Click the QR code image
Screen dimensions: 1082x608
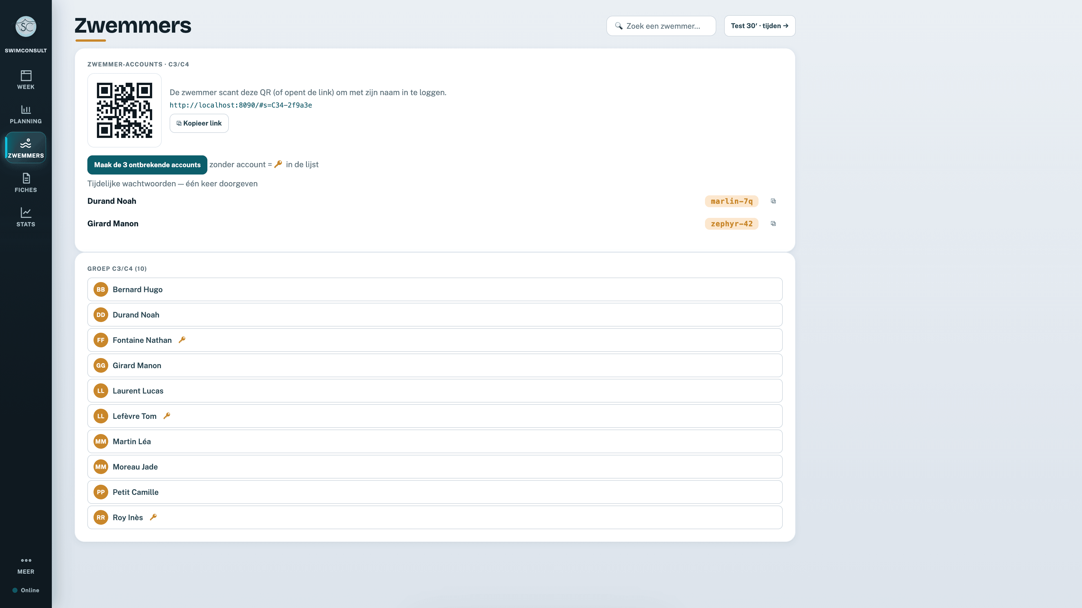124,110
